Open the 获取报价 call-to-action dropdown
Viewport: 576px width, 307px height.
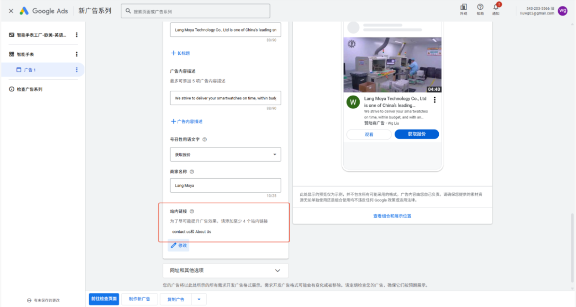pyautogui.click(x=225, y=155)
